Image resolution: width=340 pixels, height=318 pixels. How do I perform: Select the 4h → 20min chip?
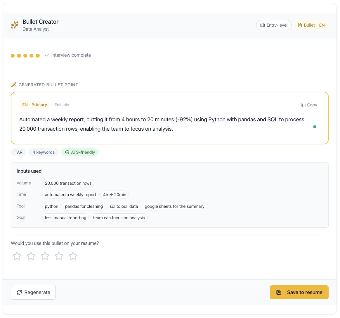[115, 195]
